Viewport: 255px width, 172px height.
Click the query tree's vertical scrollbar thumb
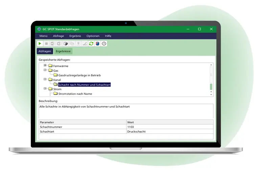[x=211, y=87]
